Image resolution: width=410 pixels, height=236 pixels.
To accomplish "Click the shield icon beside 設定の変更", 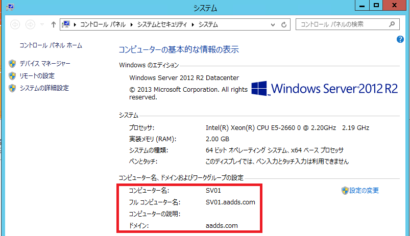I will coord(345,191).
